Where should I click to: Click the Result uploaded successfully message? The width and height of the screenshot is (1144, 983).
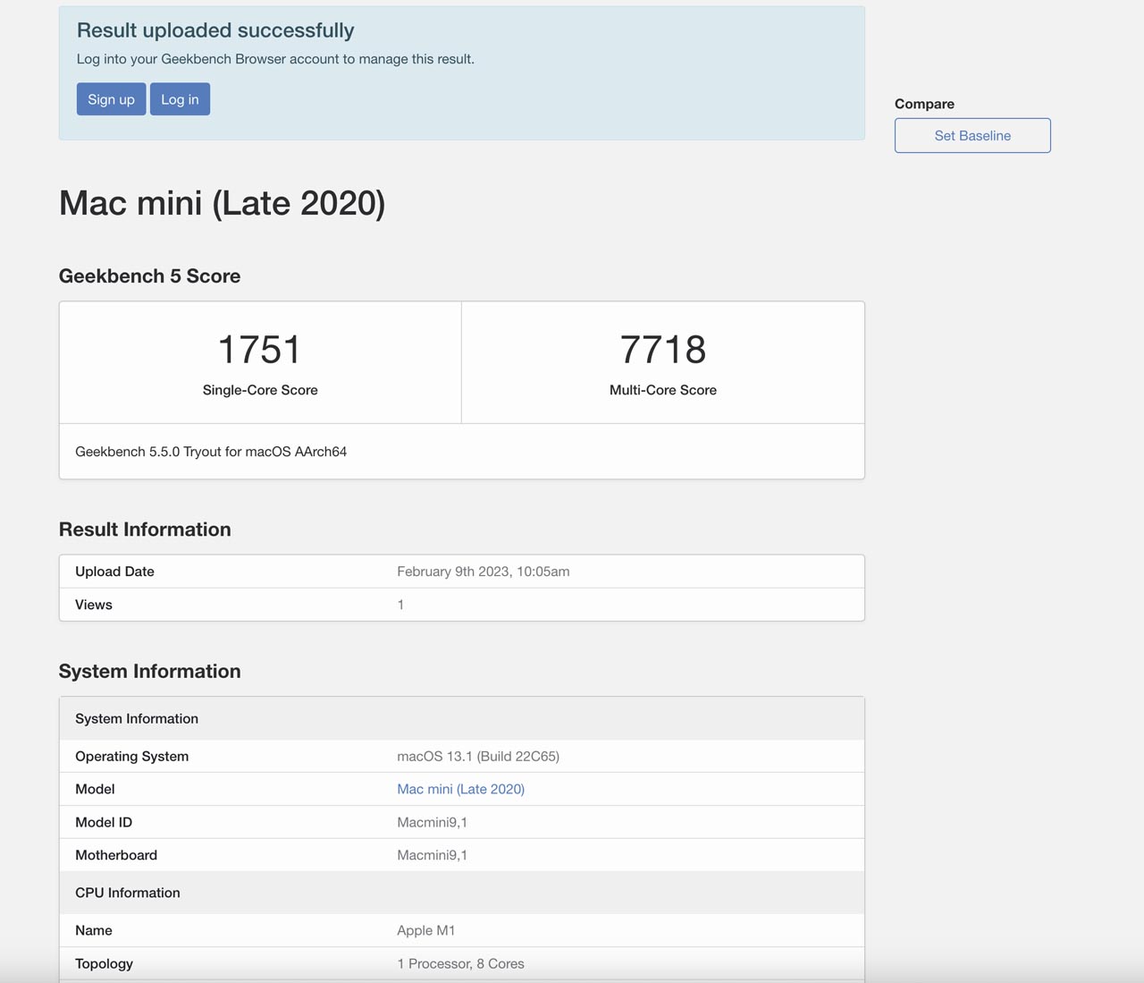pos(215,30)
